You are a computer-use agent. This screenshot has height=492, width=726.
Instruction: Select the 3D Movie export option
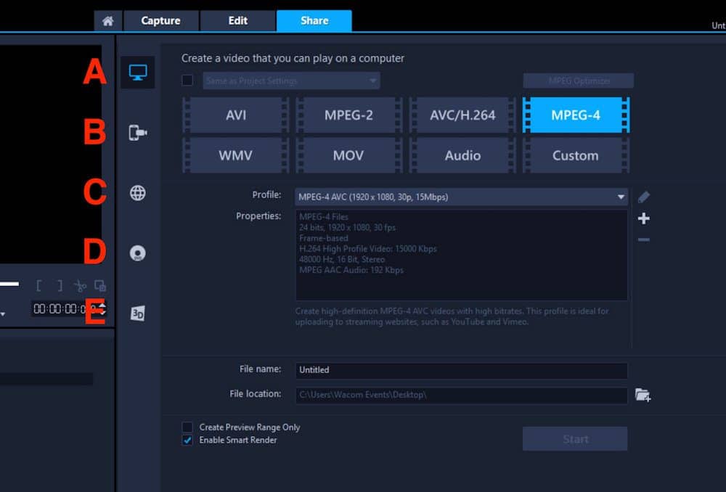point(138,313)
